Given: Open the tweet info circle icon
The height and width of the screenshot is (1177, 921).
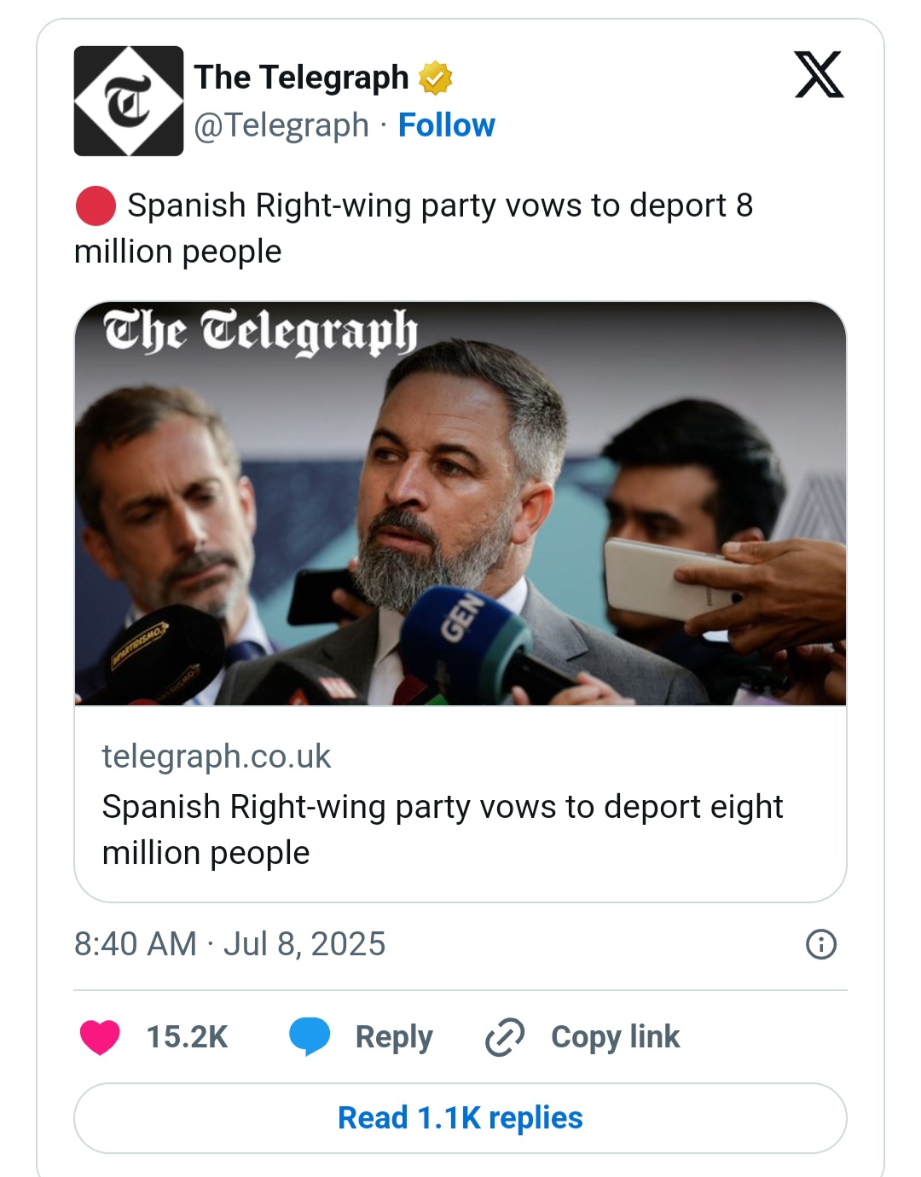Looking at the screenshot, I should click(820, 944).
